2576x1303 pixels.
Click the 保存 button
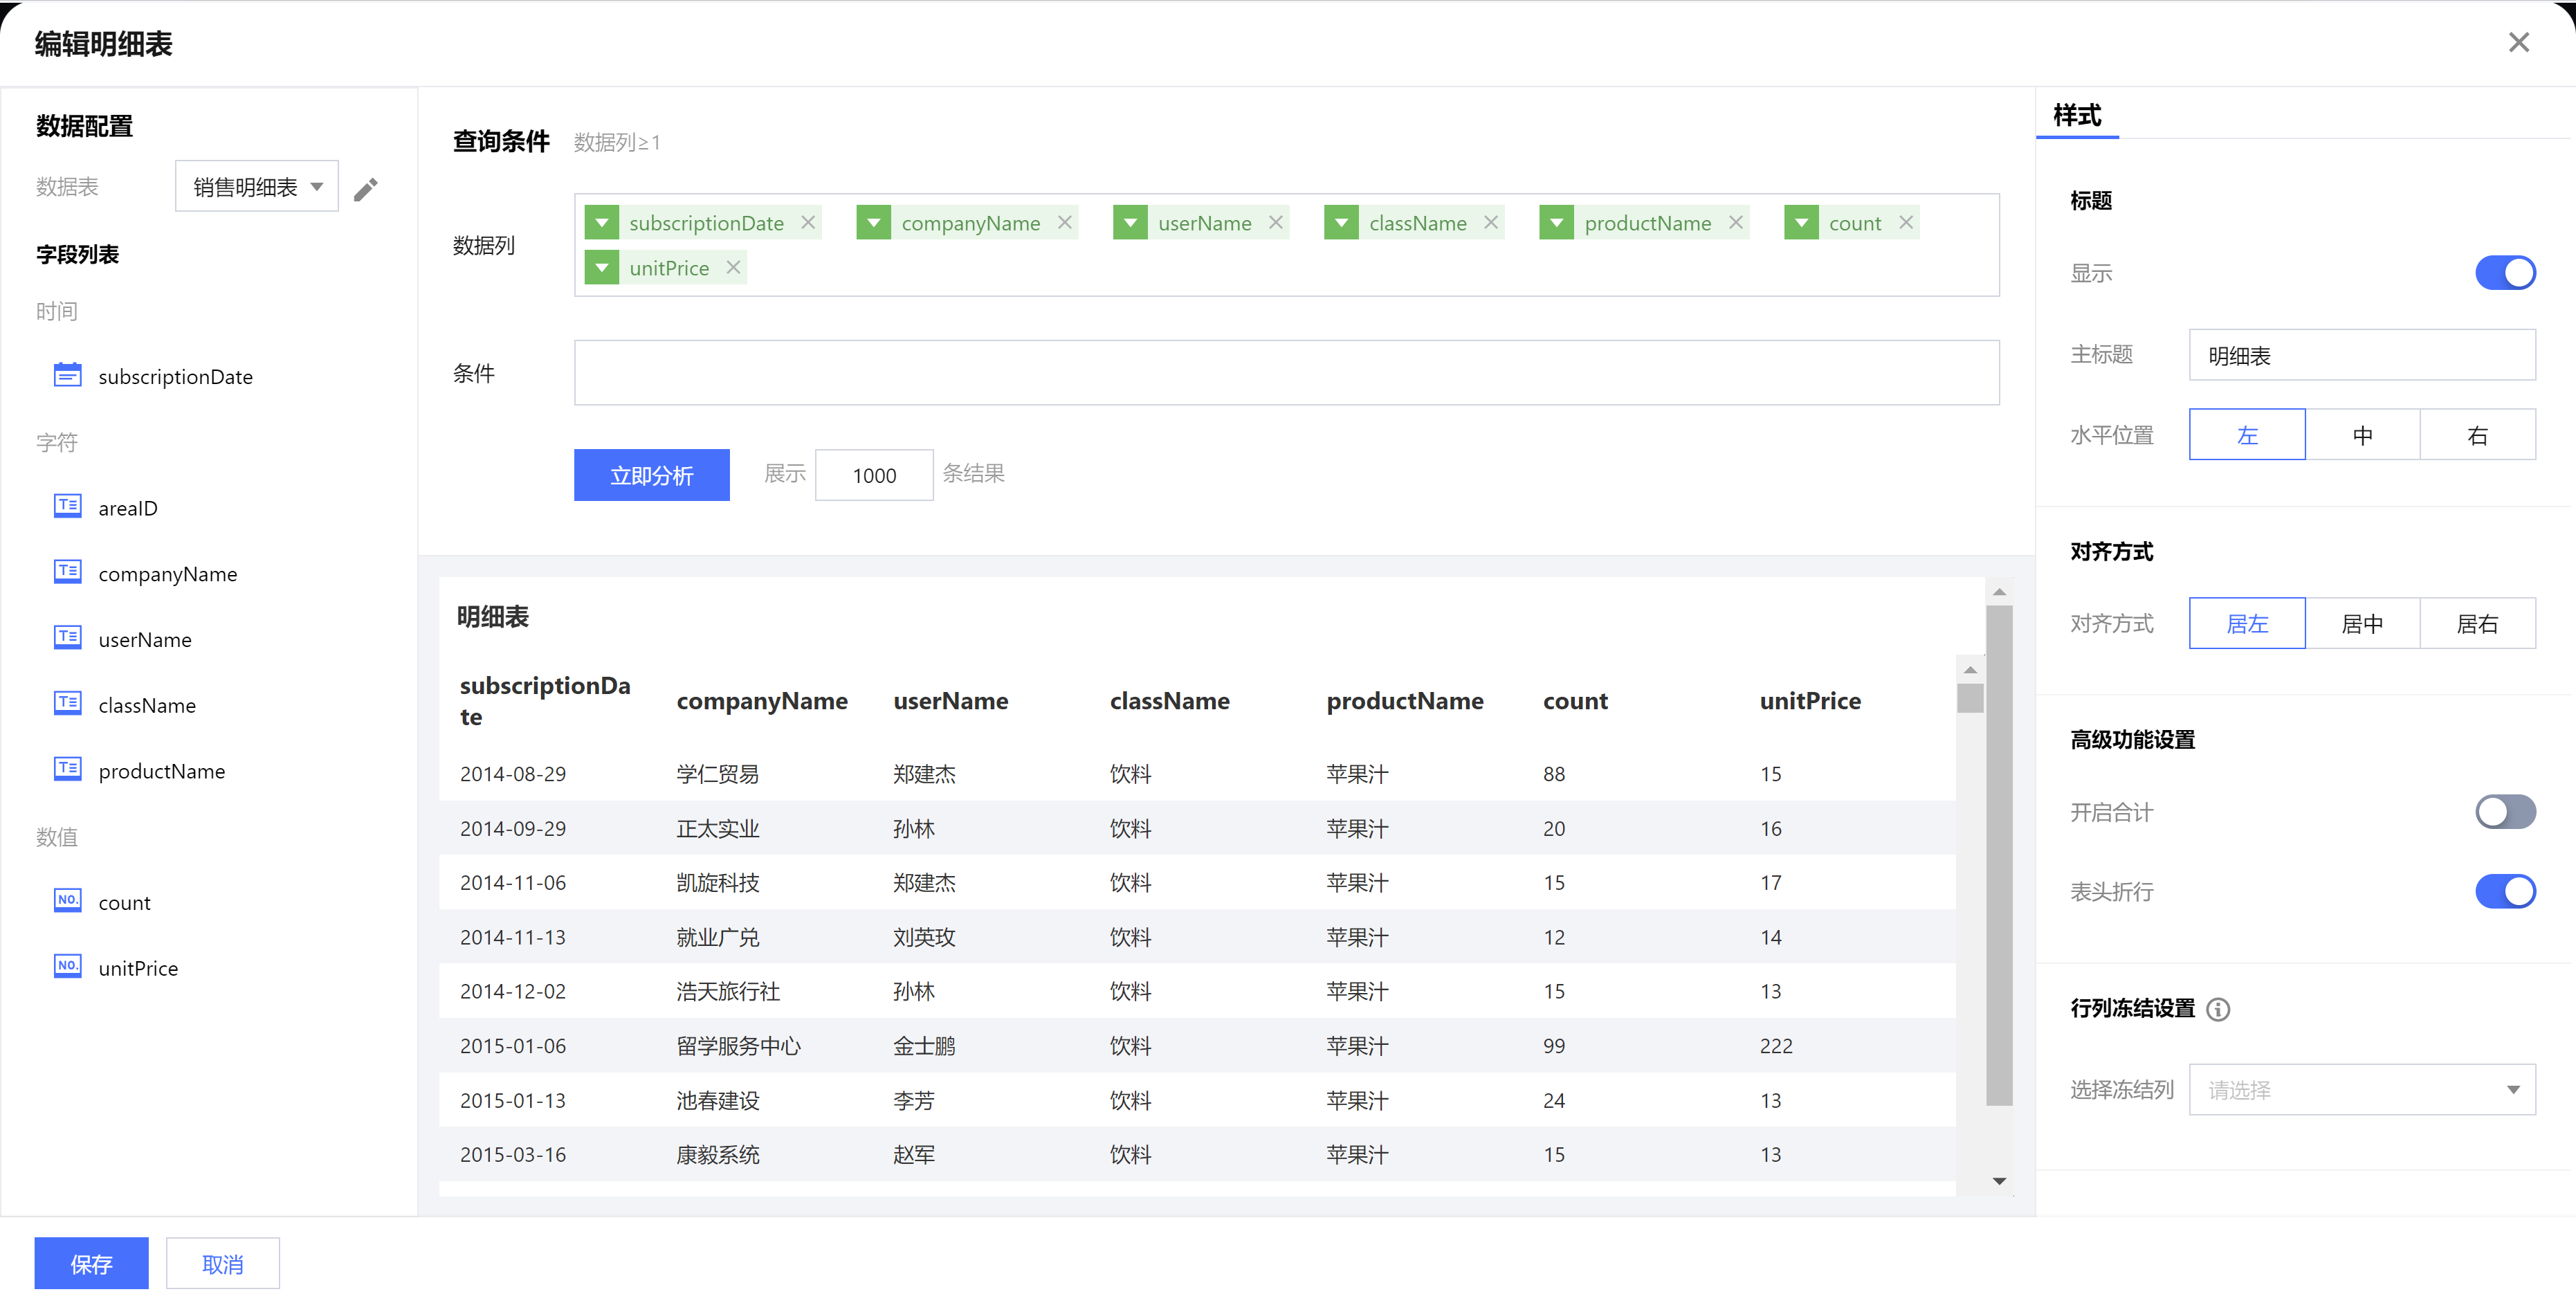(x=91, y=1263)
